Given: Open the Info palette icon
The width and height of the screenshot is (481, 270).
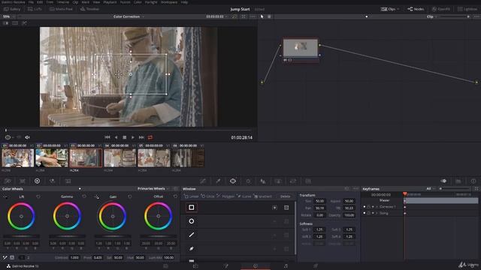Looking at the screenshot, I should coord(473,181).
